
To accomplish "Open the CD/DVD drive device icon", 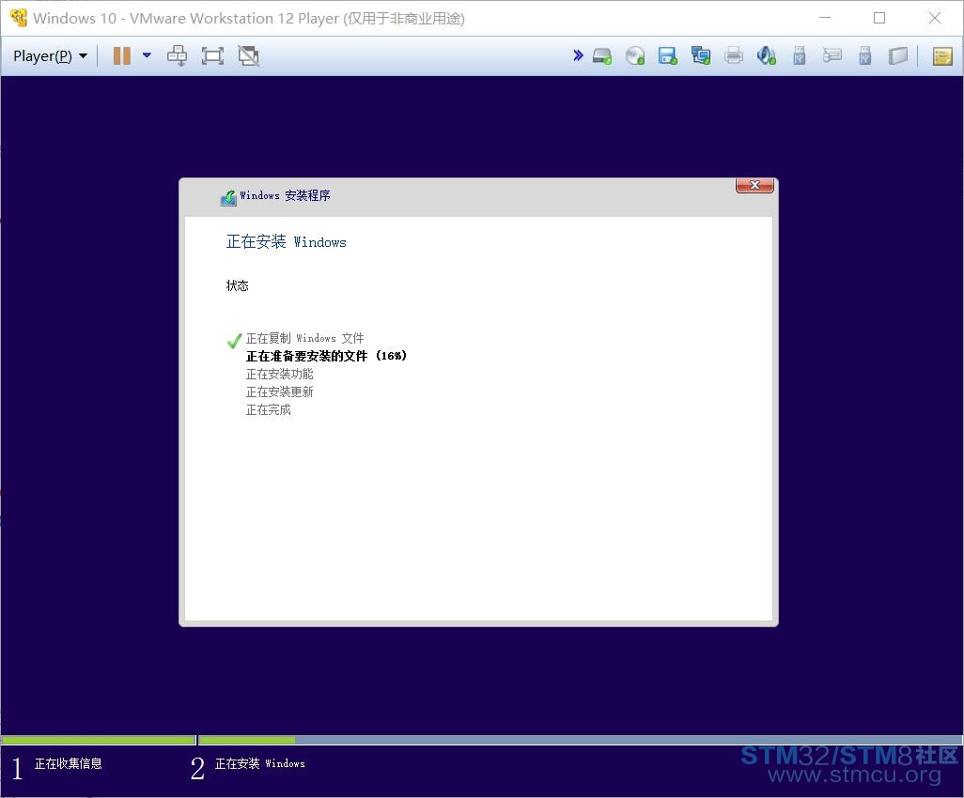I will coord(635,56).
